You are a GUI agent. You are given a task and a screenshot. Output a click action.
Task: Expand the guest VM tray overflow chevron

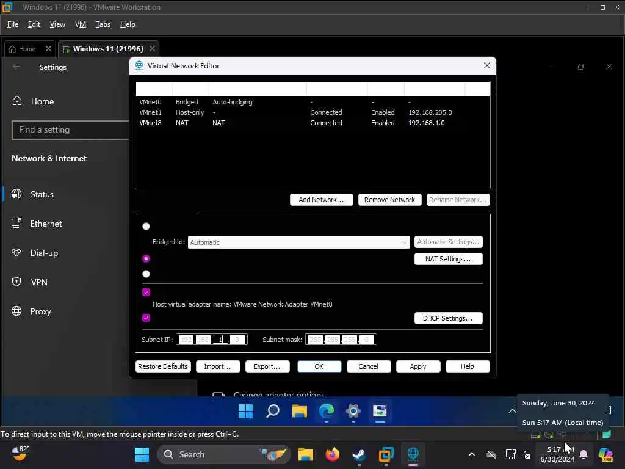pyautogui.click(x=512, y=411)
